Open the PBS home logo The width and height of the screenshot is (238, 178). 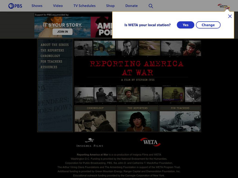pos(15,6)
